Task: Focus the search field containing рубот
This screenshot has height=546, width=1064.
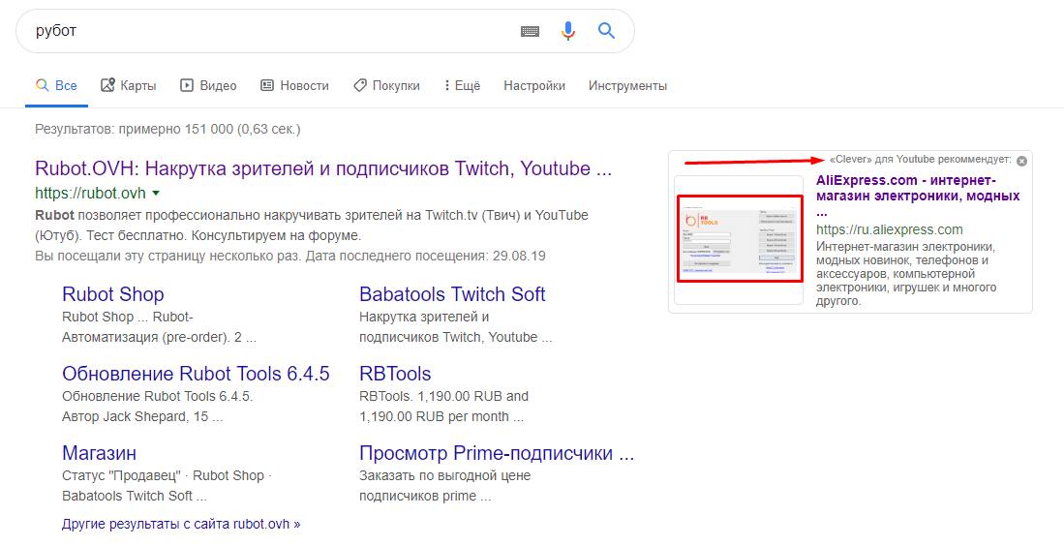Action: tap(271, 31)
